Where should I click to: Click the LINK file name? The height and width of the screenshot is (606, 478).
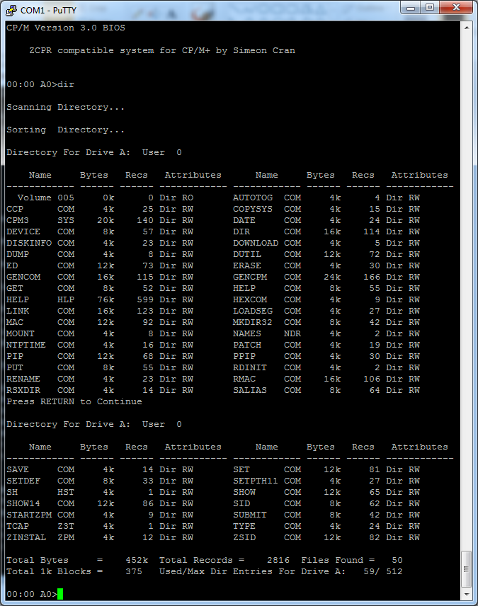(x=18, y=311)
